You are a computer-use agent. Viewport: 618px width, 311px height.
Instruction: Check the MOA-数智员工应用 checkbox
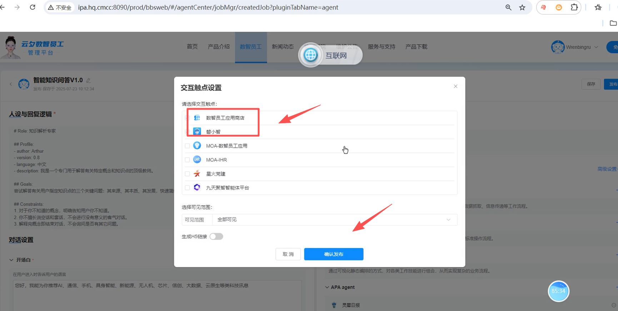coord(187,146)
